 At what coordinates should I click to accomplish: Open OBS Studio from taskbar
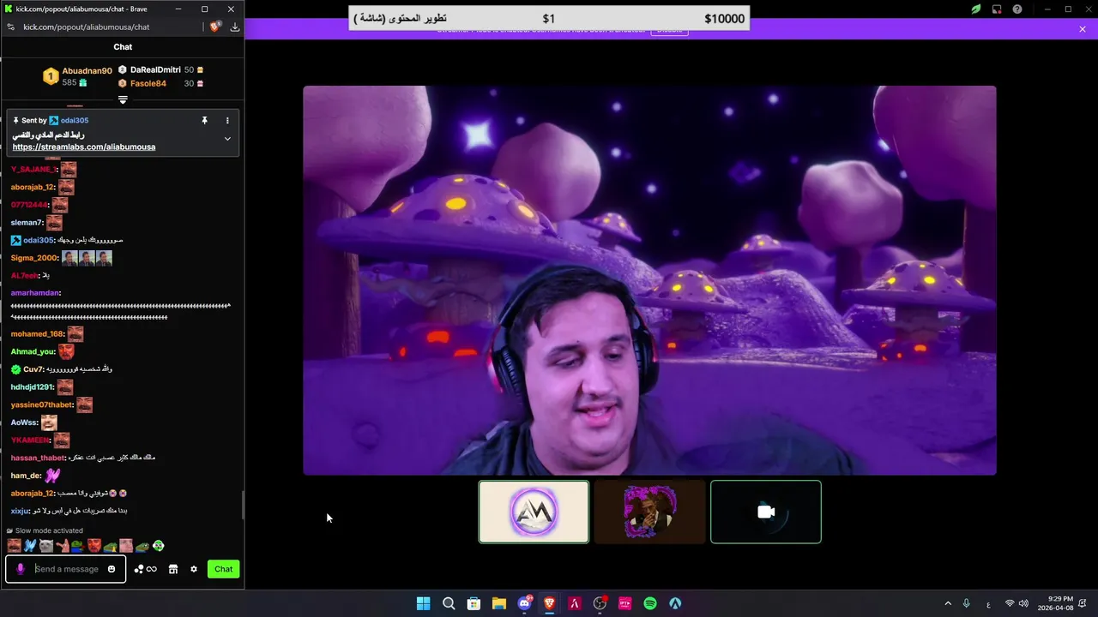tap(600, 603)
